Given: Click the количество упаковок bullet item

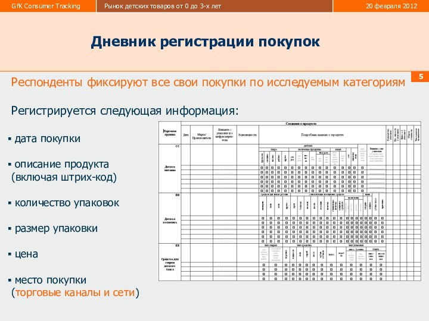Looking at the screenshot, I should point(66,203).
